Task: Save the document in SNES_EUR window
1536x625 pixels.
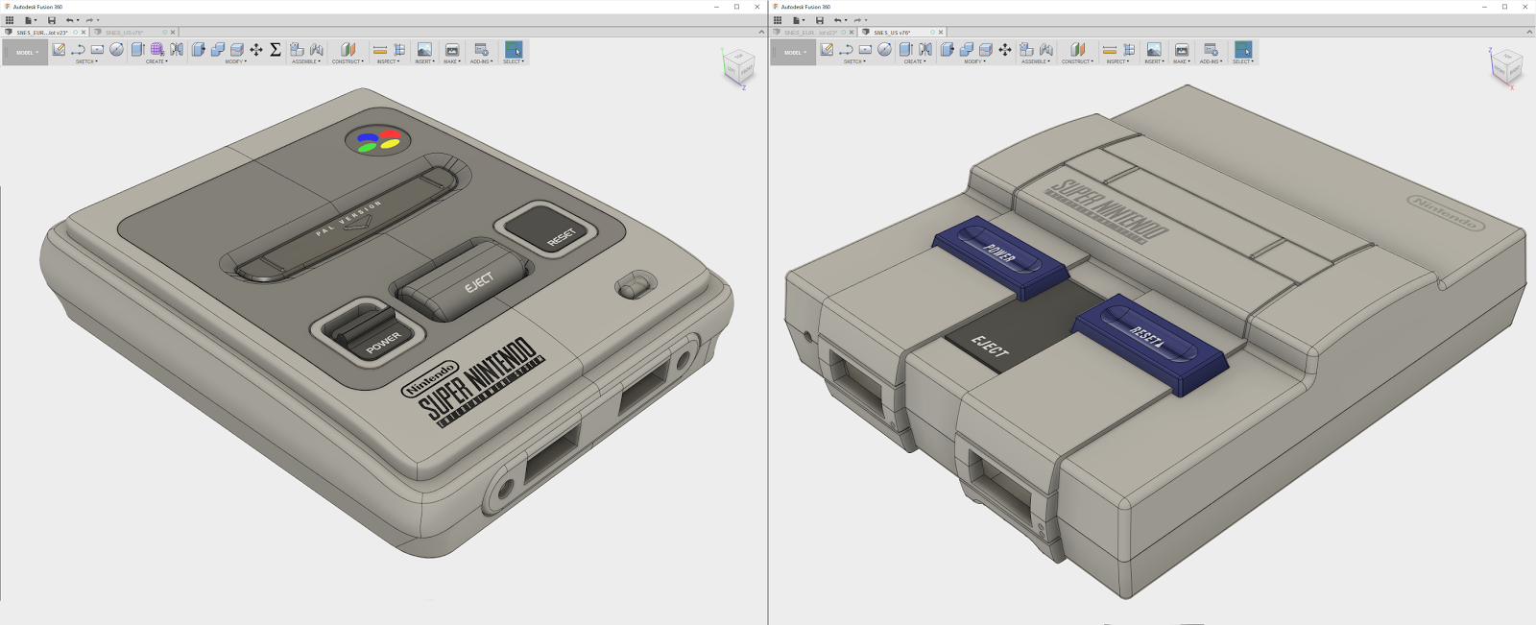Action: pyautogui.click(x=52, y=20)
